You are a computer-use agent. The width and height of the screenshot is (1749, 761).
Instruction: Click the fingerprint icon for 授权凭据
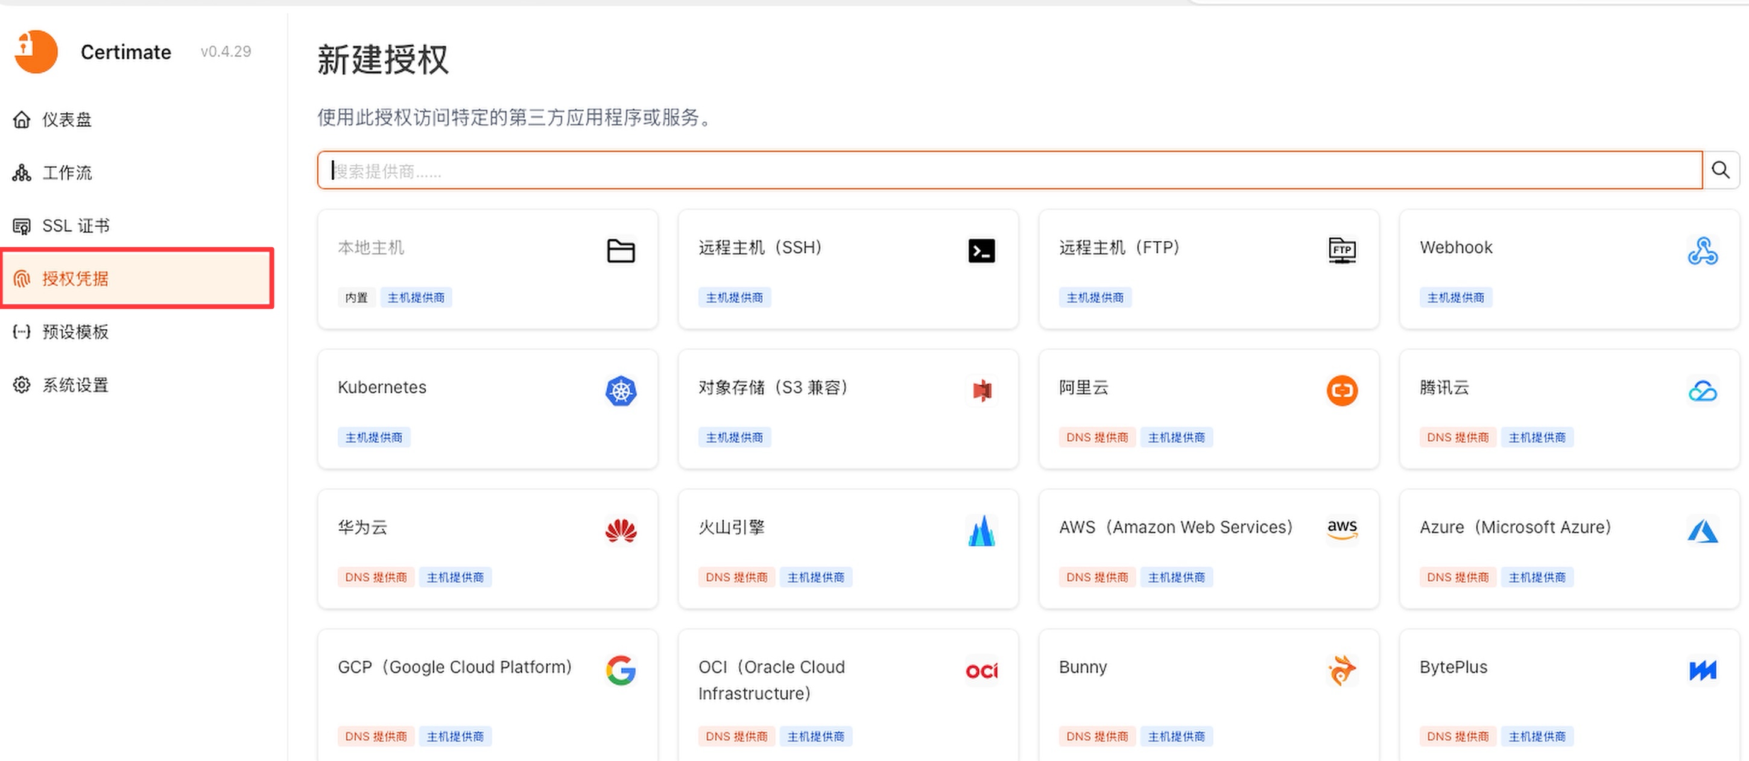pos(22,279)
